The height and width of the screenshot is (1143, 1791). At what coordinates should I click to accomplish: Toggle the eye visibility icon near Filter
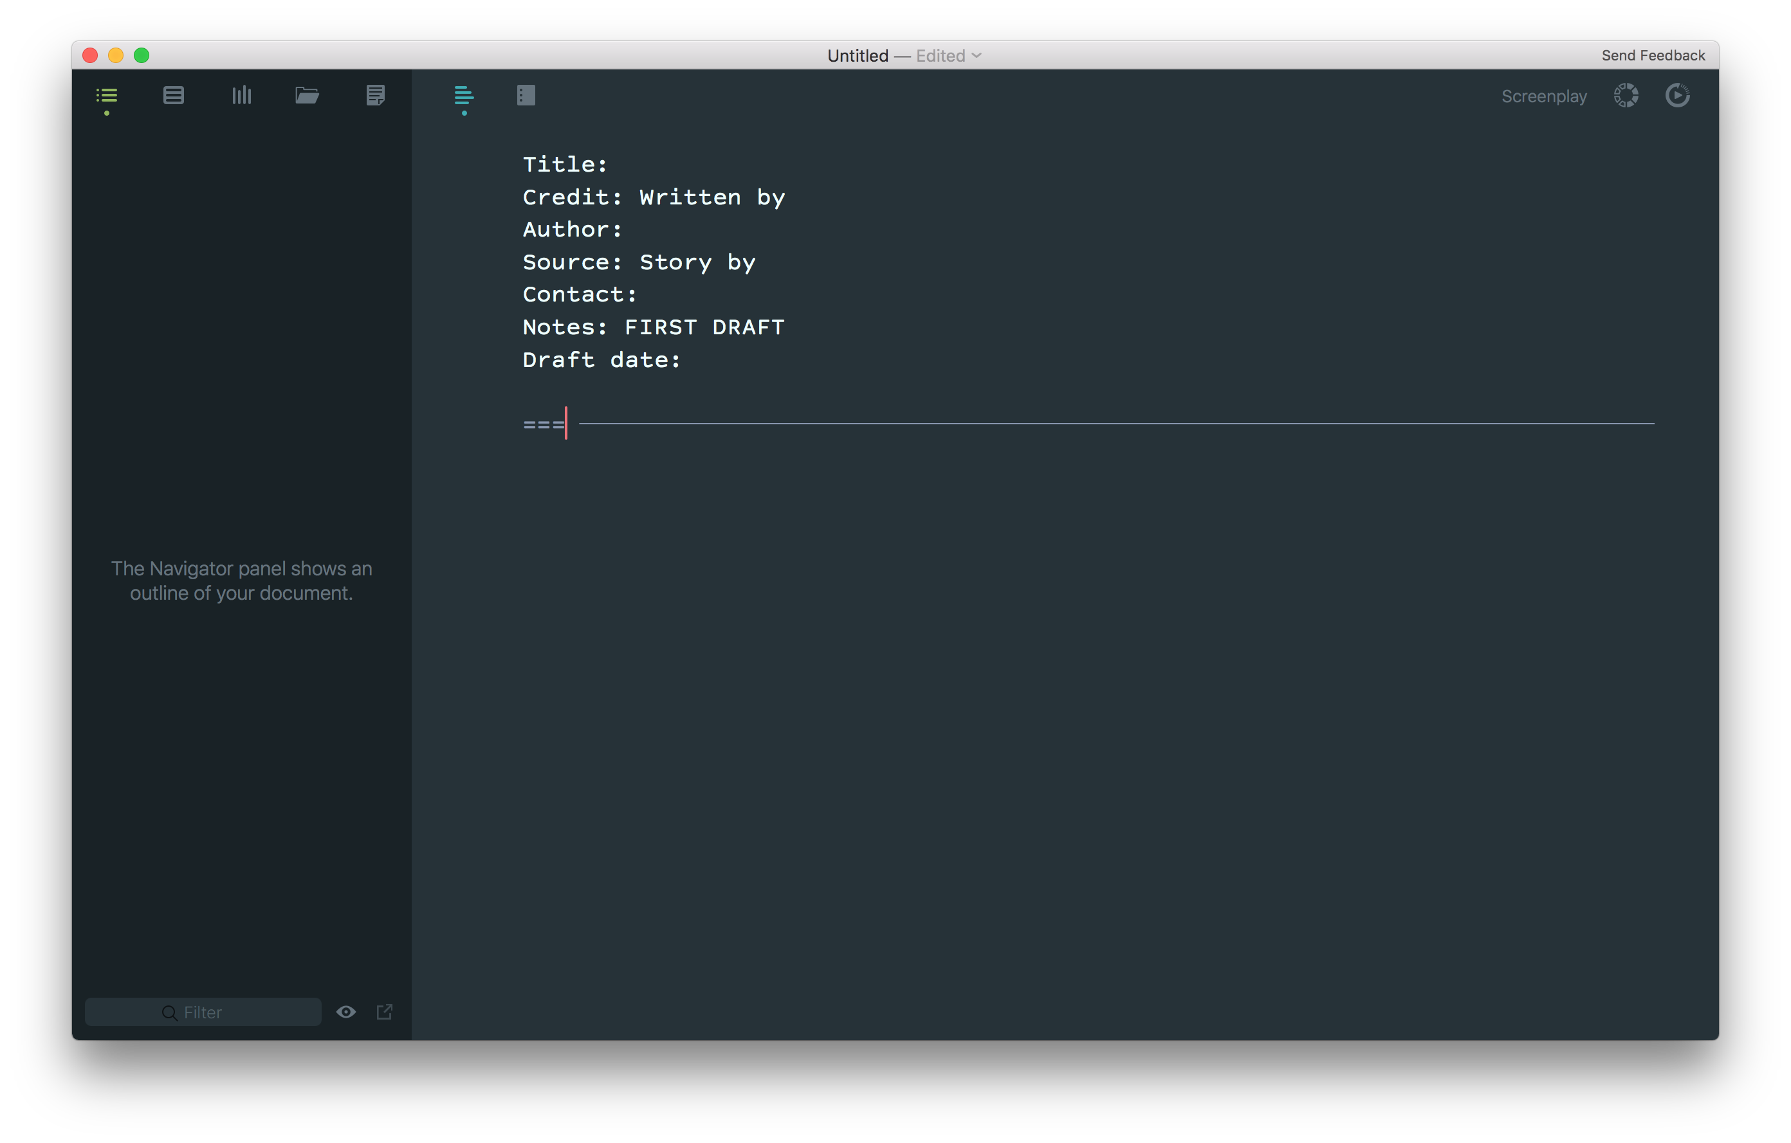tap(346, 1011)
